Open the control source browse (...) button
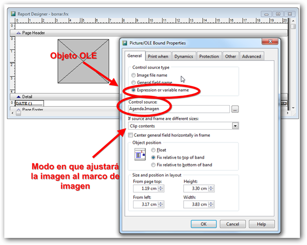 point(235,109)
